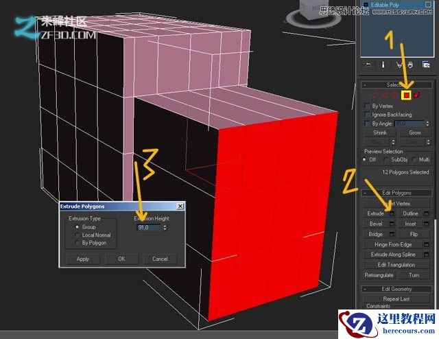Click the Bridge button
The image size is (439, 339).
tap(376, 234)
